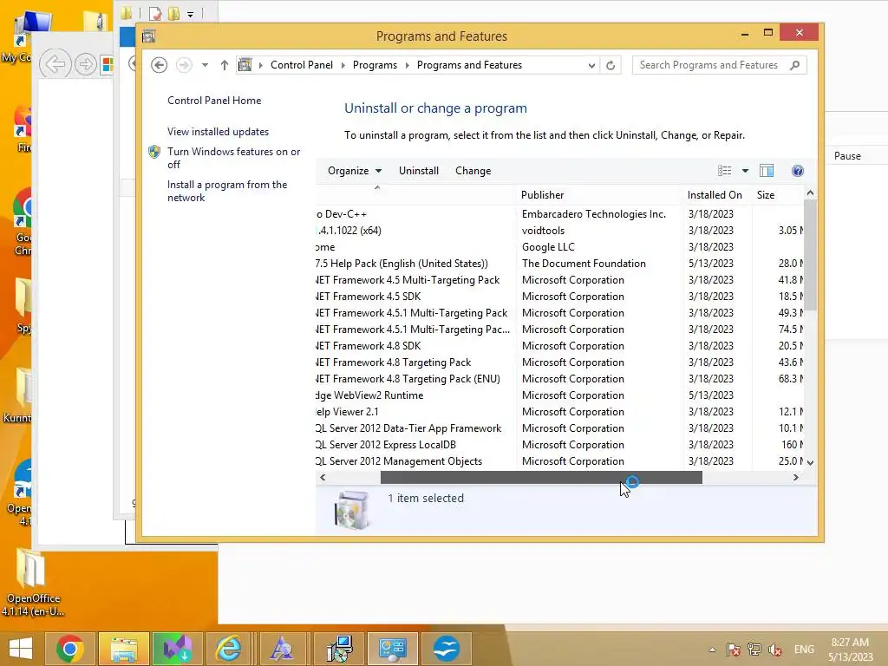Open File Explorer from the taskbar
Viewport: 888px width, 666px height.
click(124, 649)
